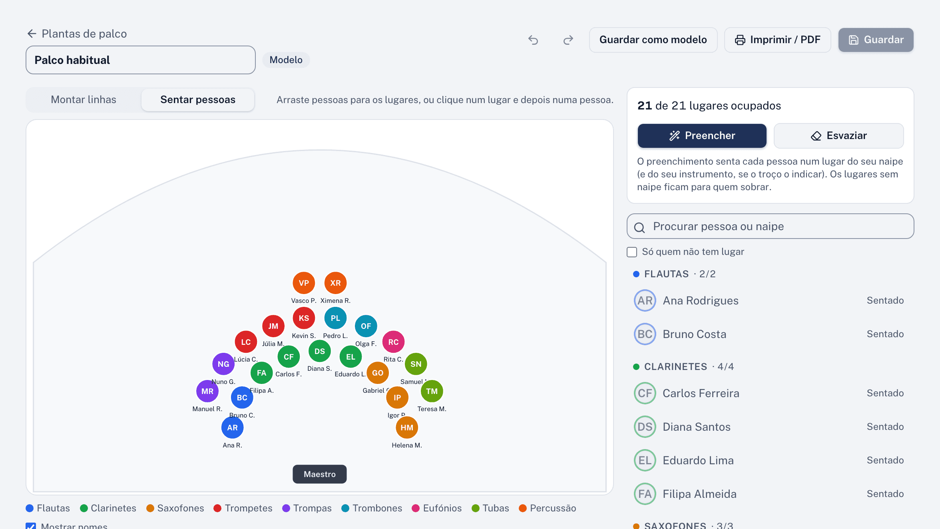Click the TM seat Teresa M.
Viewport: 940px width, 529px height.
432,391
